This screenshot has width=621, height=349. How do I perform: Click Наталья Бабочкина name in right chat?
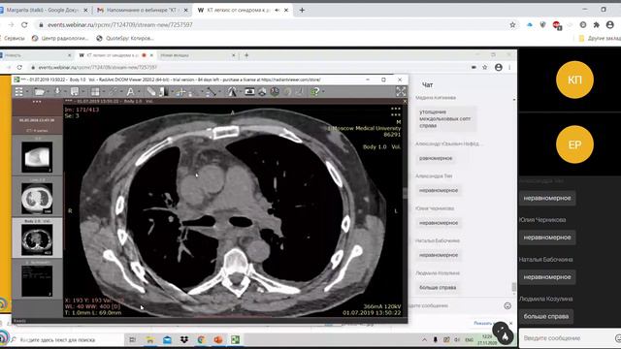point(545,259)
